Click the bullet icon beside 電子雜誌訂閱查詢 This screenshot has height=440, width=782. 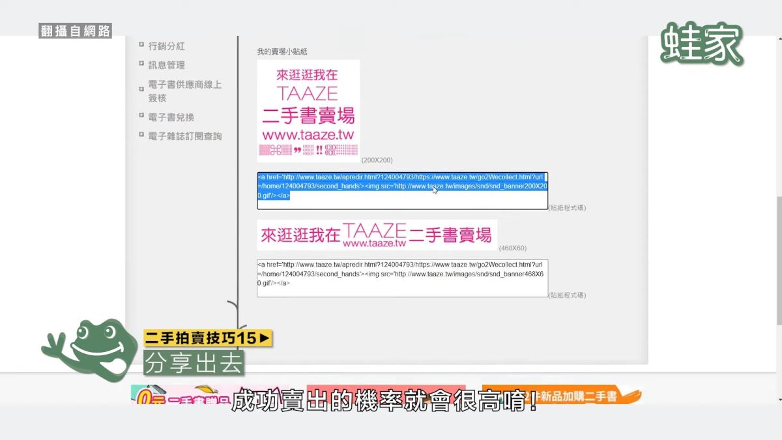click(x=141, y=135)
